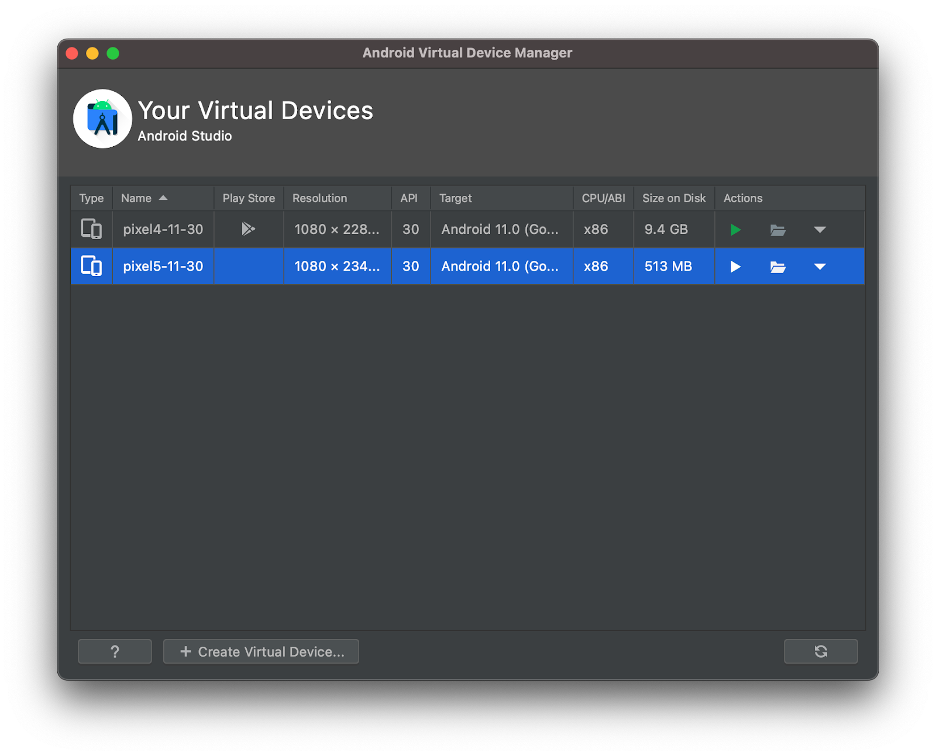Sort by the Play Store column header
Screen dimensions: 936x756
click(249, 198)
